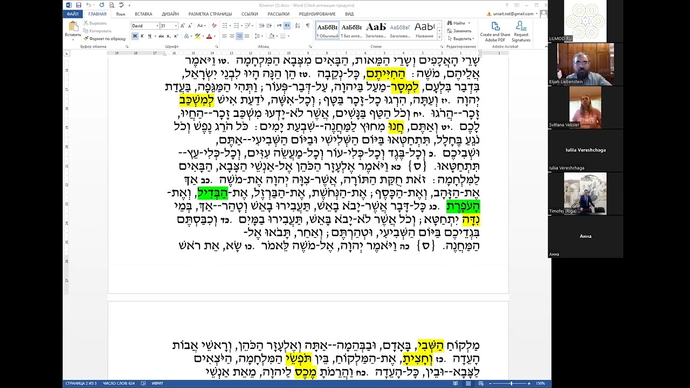Open the Выделить select dropdown
The width and height of the screenshot is (690, 388).
(460, 38)
